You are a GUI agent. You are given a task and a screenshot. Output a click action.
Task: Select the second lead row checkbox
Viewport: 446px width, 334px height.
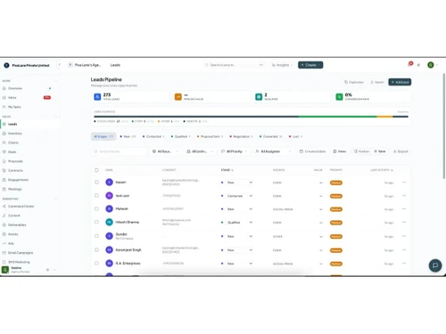(96, 195)
